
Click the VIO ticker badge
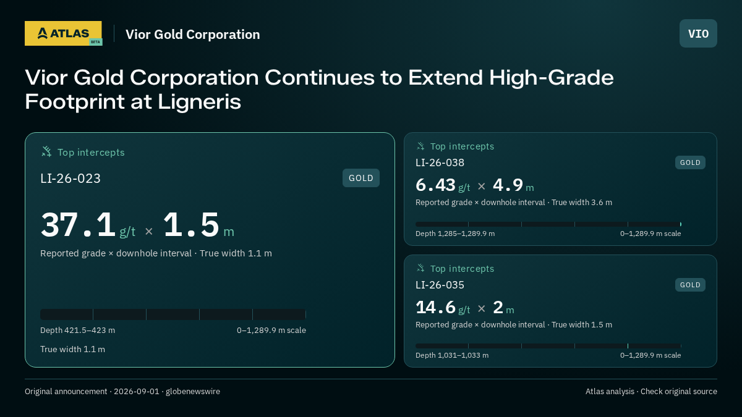[698, 33]
